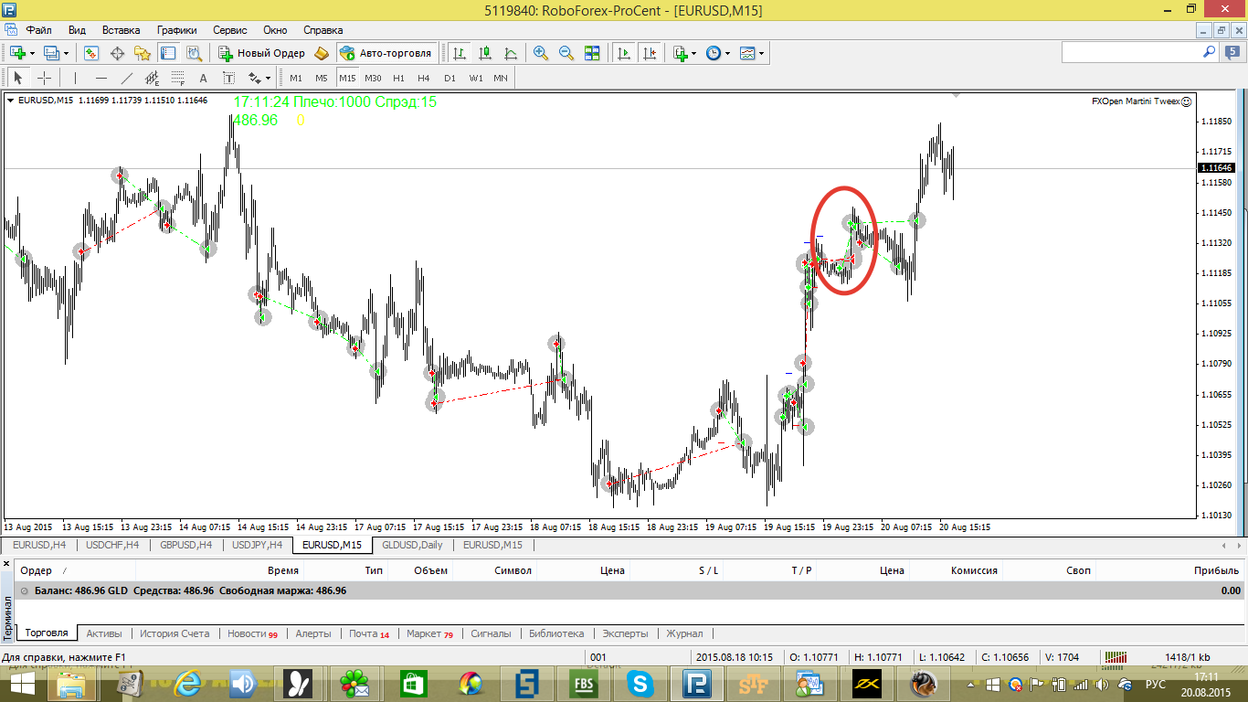This screenshot has height=702, width=1248.
Task: Click the connection status bars indicator
Action: [x=1116, y=657]
